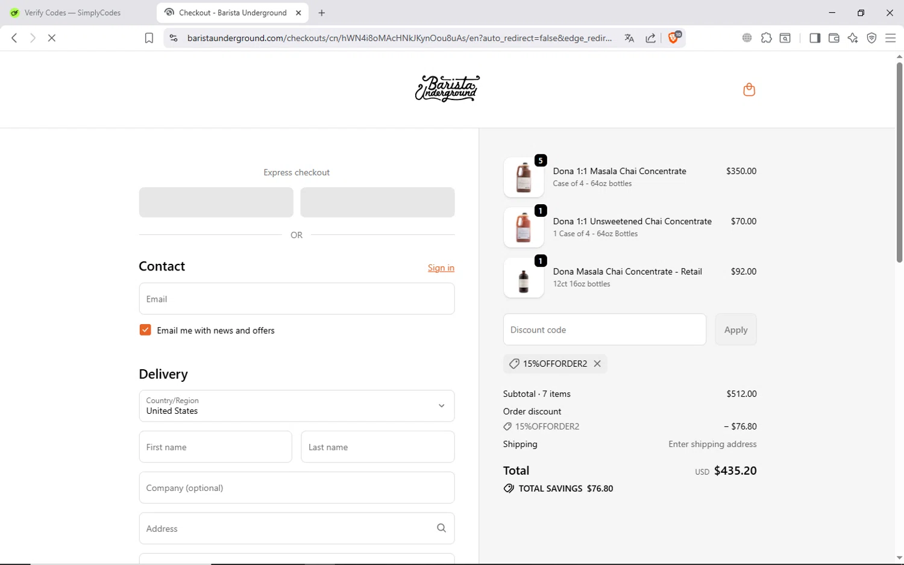Screen dimensions: 904x565
Task: Restore down the browser window
Action: tap(861, 13)
